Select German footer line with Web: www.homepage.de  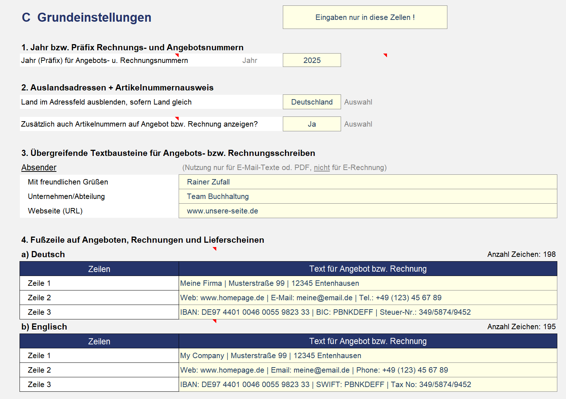(x=368, y=298)
